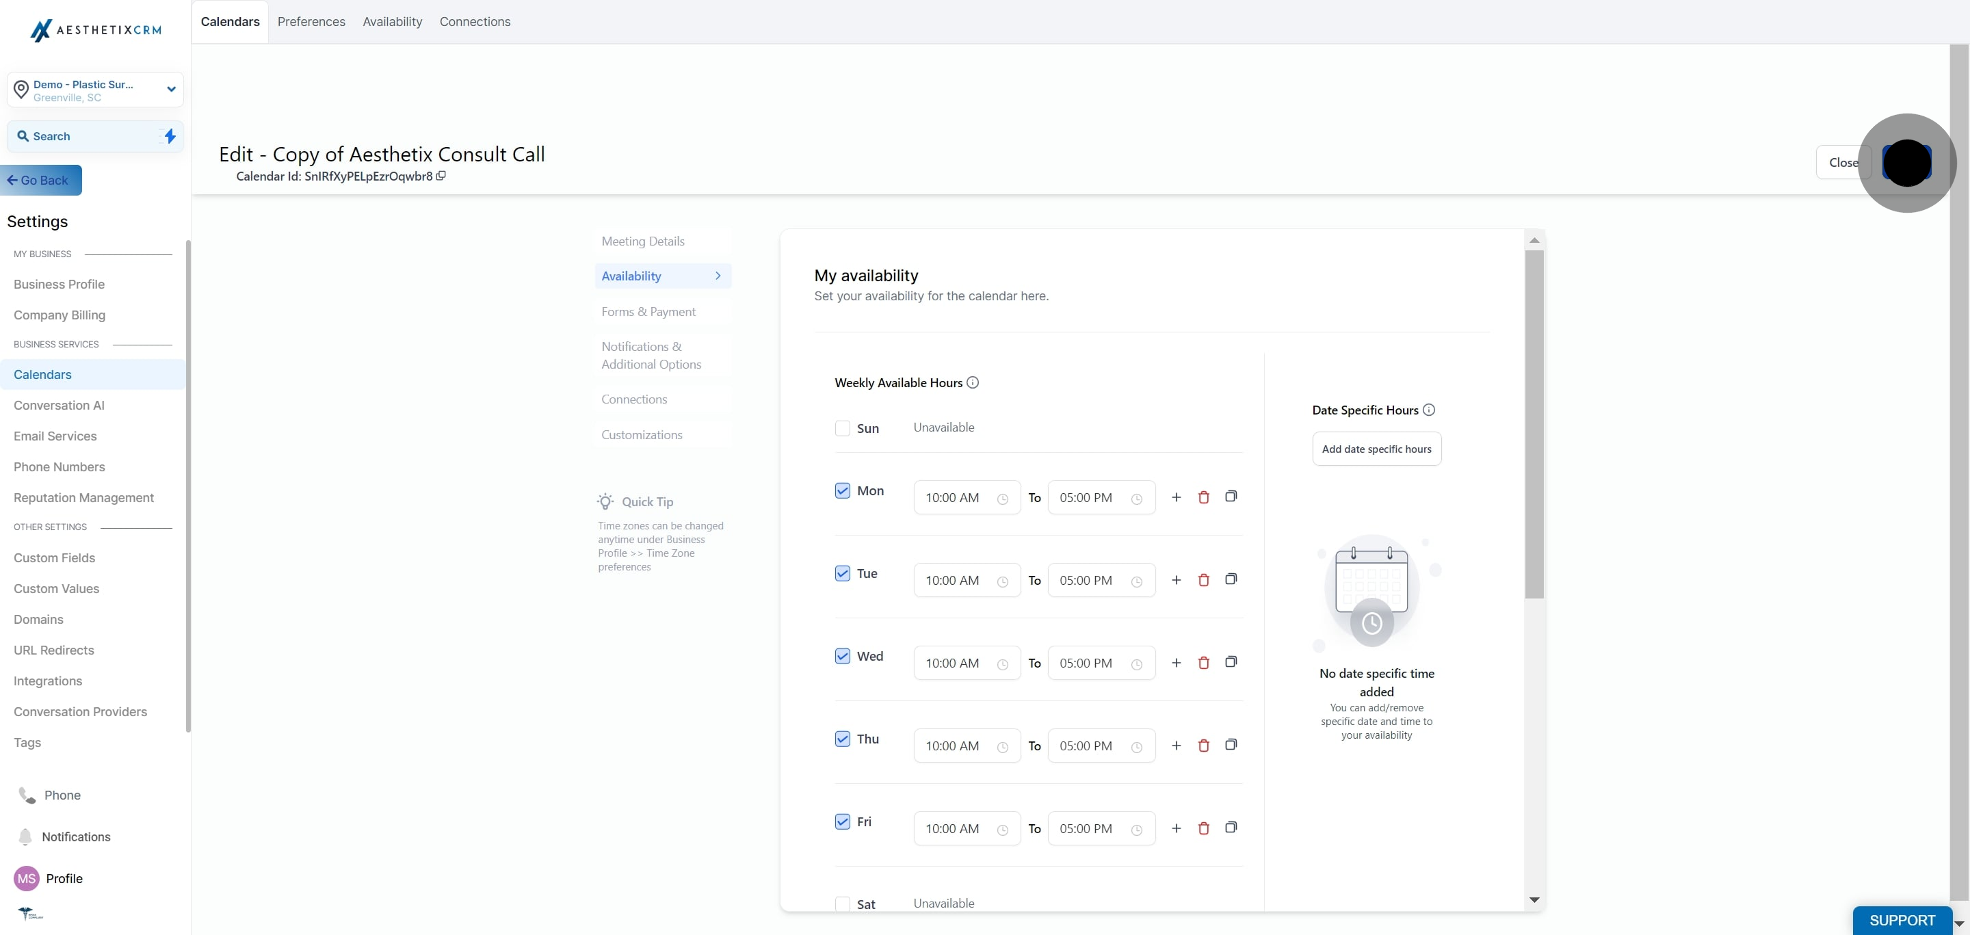Click the Date Specific Hours info icon
Viewport: 1970px width, 935px height.
(1428, 410)
